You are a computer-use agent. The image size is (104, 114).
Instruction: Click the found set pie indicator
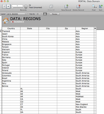coord(26,6)
